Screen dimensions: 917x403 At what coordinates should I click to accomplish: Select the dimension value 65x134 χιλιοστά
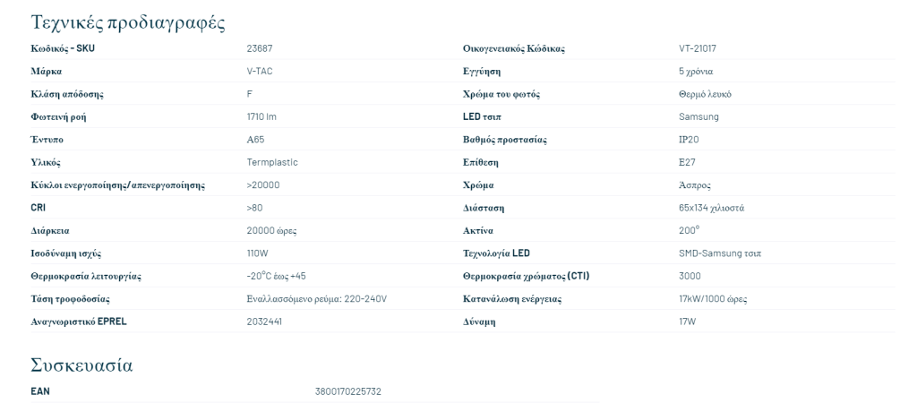point(711,208)
